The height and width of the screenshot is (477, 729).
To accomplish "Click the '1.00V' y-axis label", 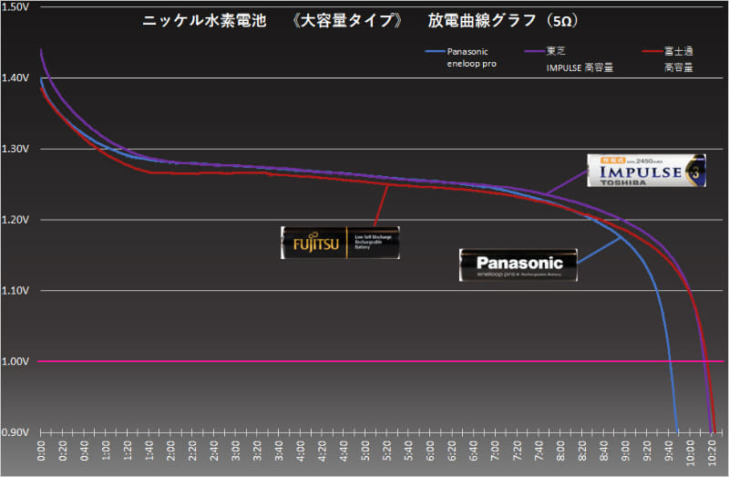I will 15,361.
